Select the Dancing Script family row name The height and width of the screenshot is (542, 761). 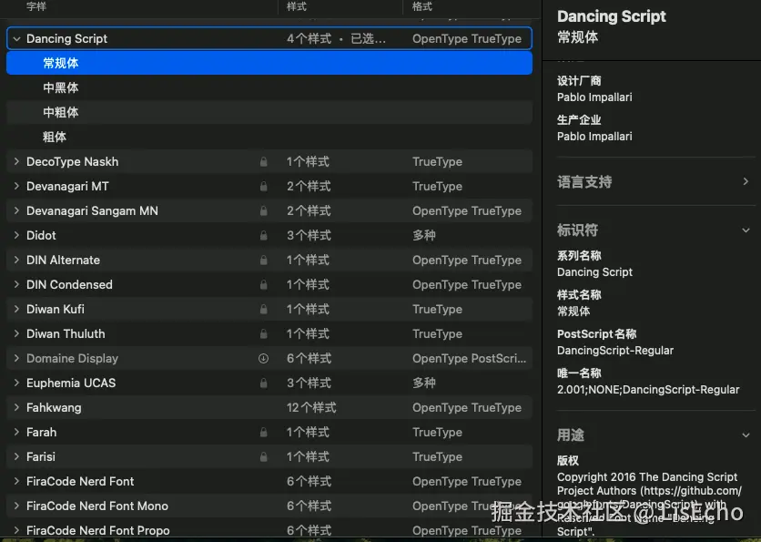(66, 39)
